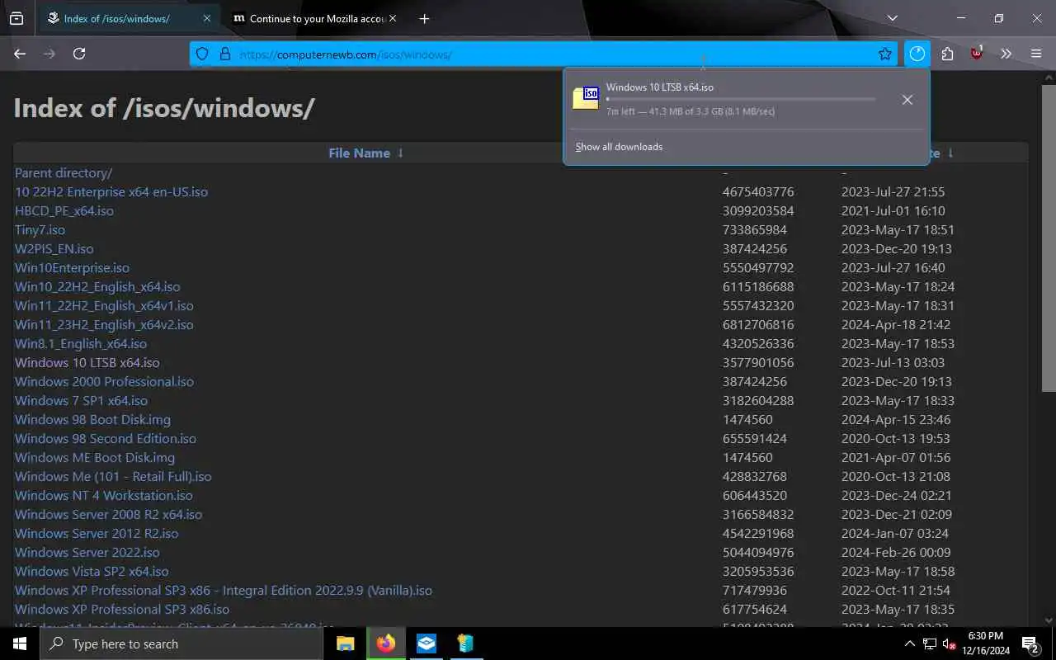Click date 2024-Apr-18 21:42
Screen dimensions: 1056x660
[896, 325]
